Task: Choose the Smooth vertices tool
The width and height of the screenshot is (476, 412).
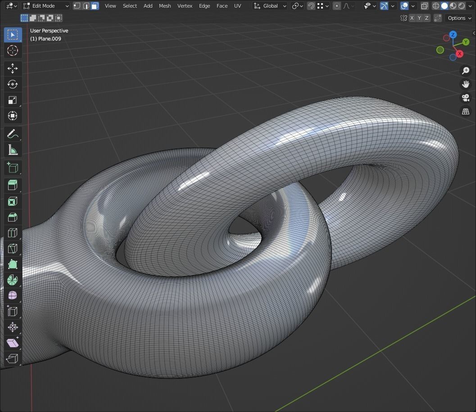Action: tap(13, 296)
